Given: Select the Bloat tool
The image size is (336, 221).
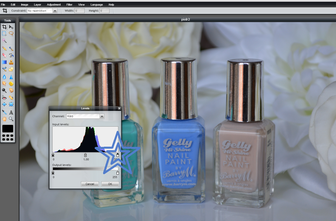Looking at the screenshot, I should tap(4, 104).
